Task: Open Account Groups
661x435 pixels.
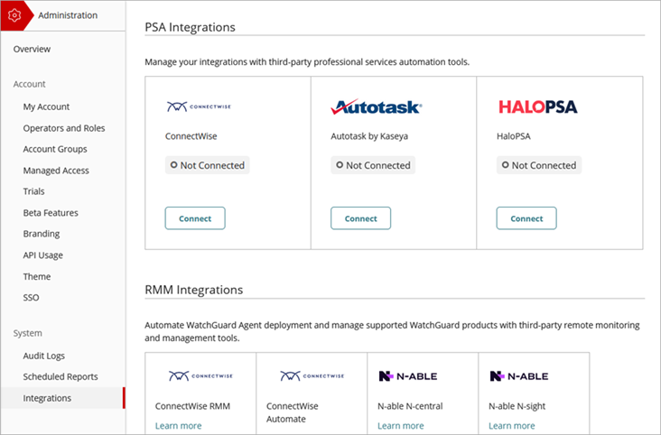Action: point(55,149)
